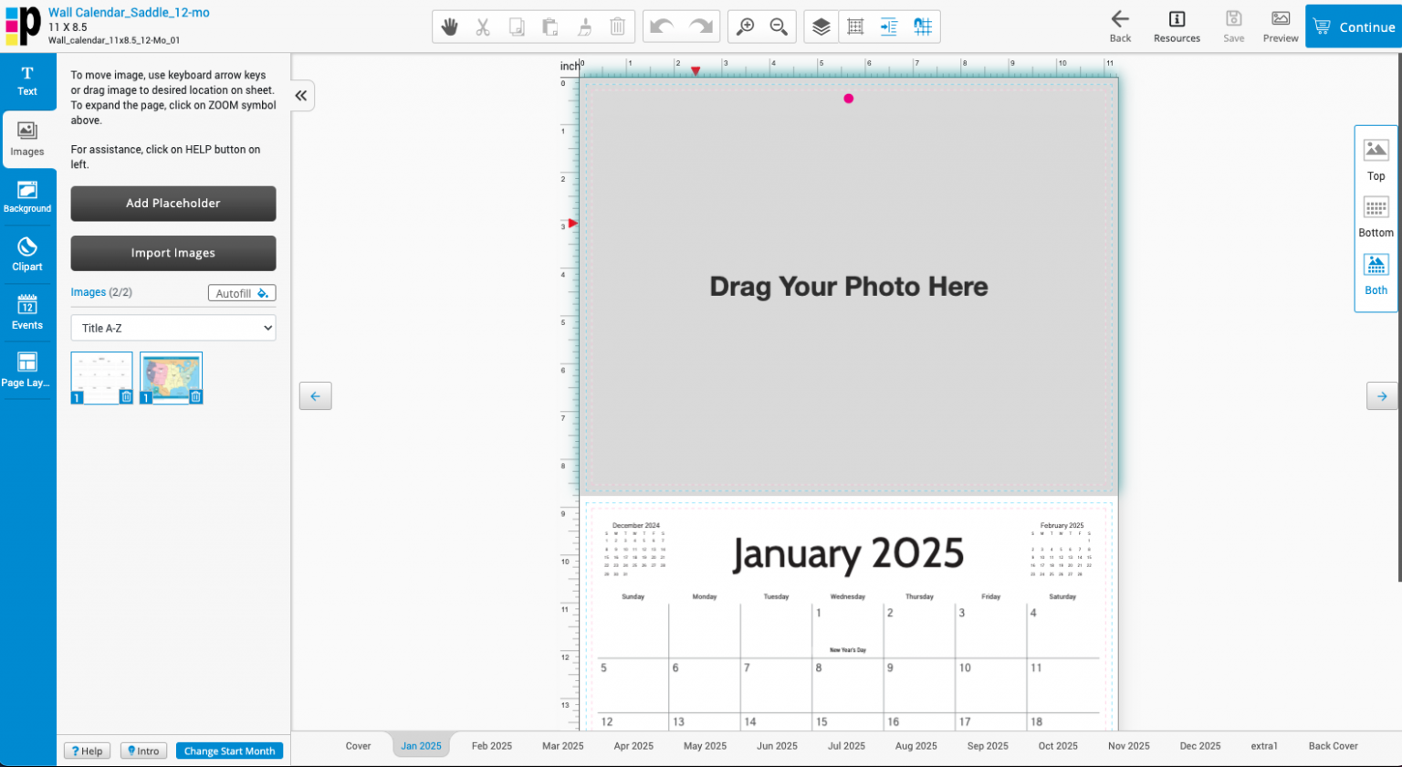Select the Both layout option
This screenshot has width=1402, height=767.
pyautogui.click(x=1376, y=276)
